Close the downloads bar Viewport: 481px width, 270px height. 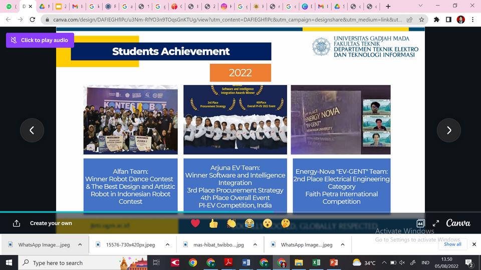474,244
